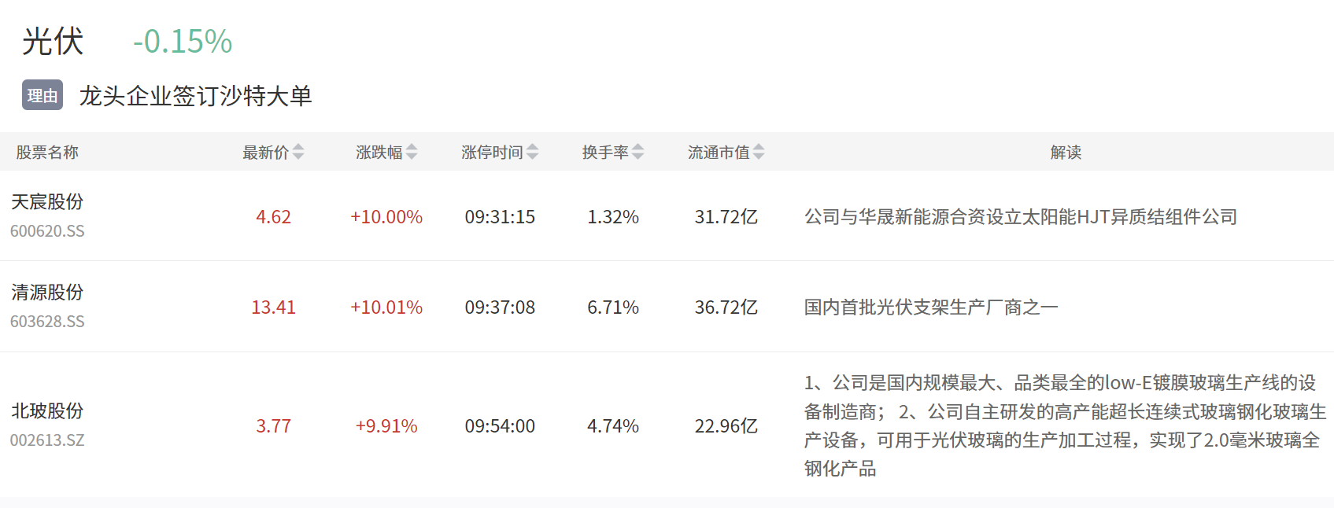Click the sort arrows next to 涨跌幅
Viewport: 1334px width, 508px height.
coord(412,152)
